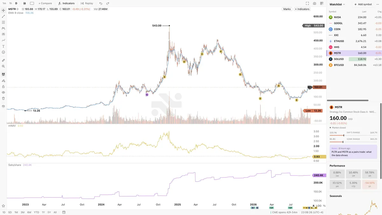382x215 pixels.
Task: Toggle auto scale (A) on chart
Action: pos(314,206)
